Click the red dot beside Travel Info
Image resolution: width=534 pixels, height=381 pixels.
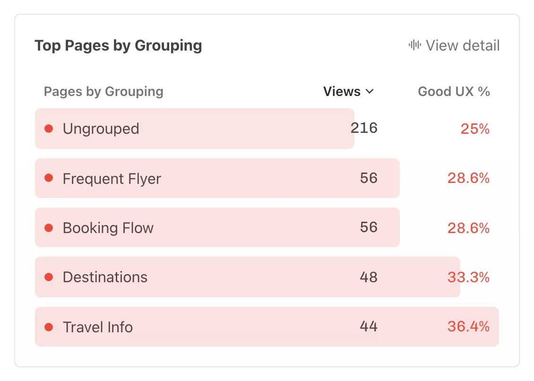point(49,327)
